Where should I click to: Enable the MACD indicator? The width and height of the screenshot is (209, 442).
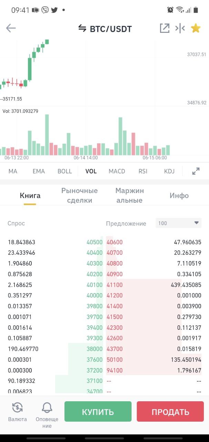click(x=117, y=171)
